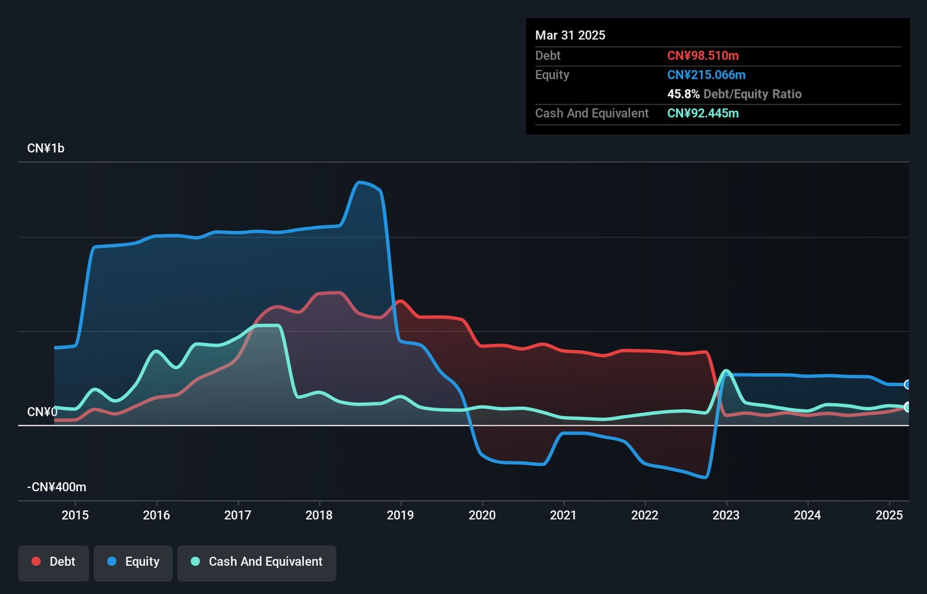Select the 2015 x-axis label

75,515
